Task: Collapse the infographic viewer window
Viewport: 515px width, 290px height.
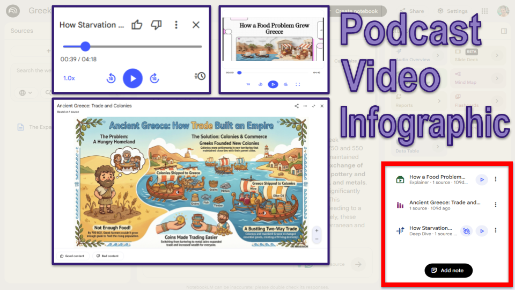Action: [x=314, y=106]
